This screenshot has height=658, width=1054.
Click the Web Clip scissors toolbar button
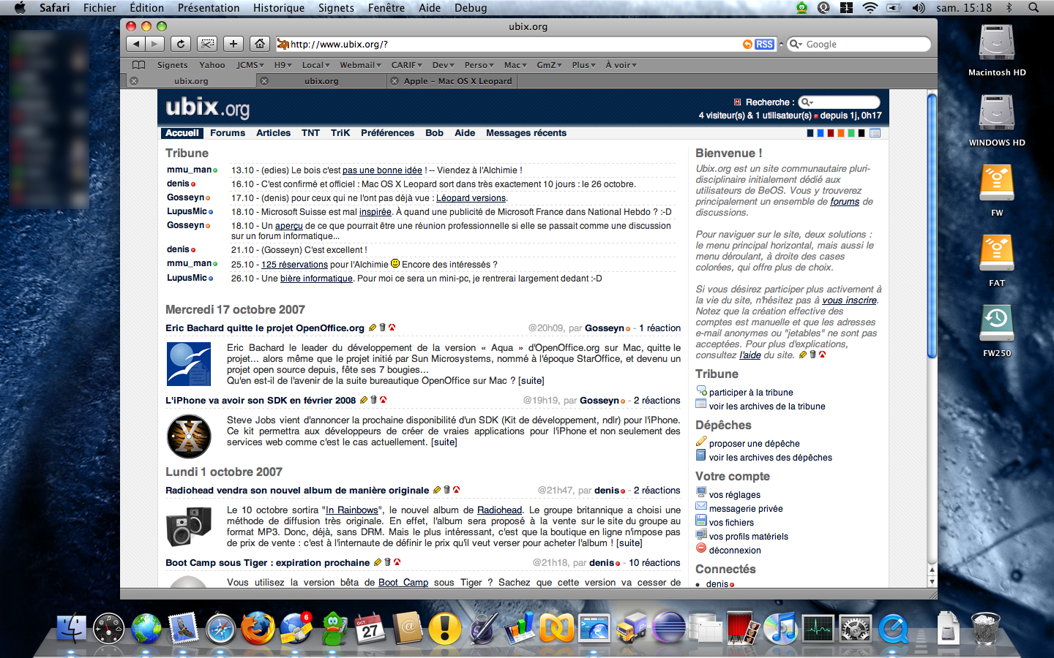208,44
